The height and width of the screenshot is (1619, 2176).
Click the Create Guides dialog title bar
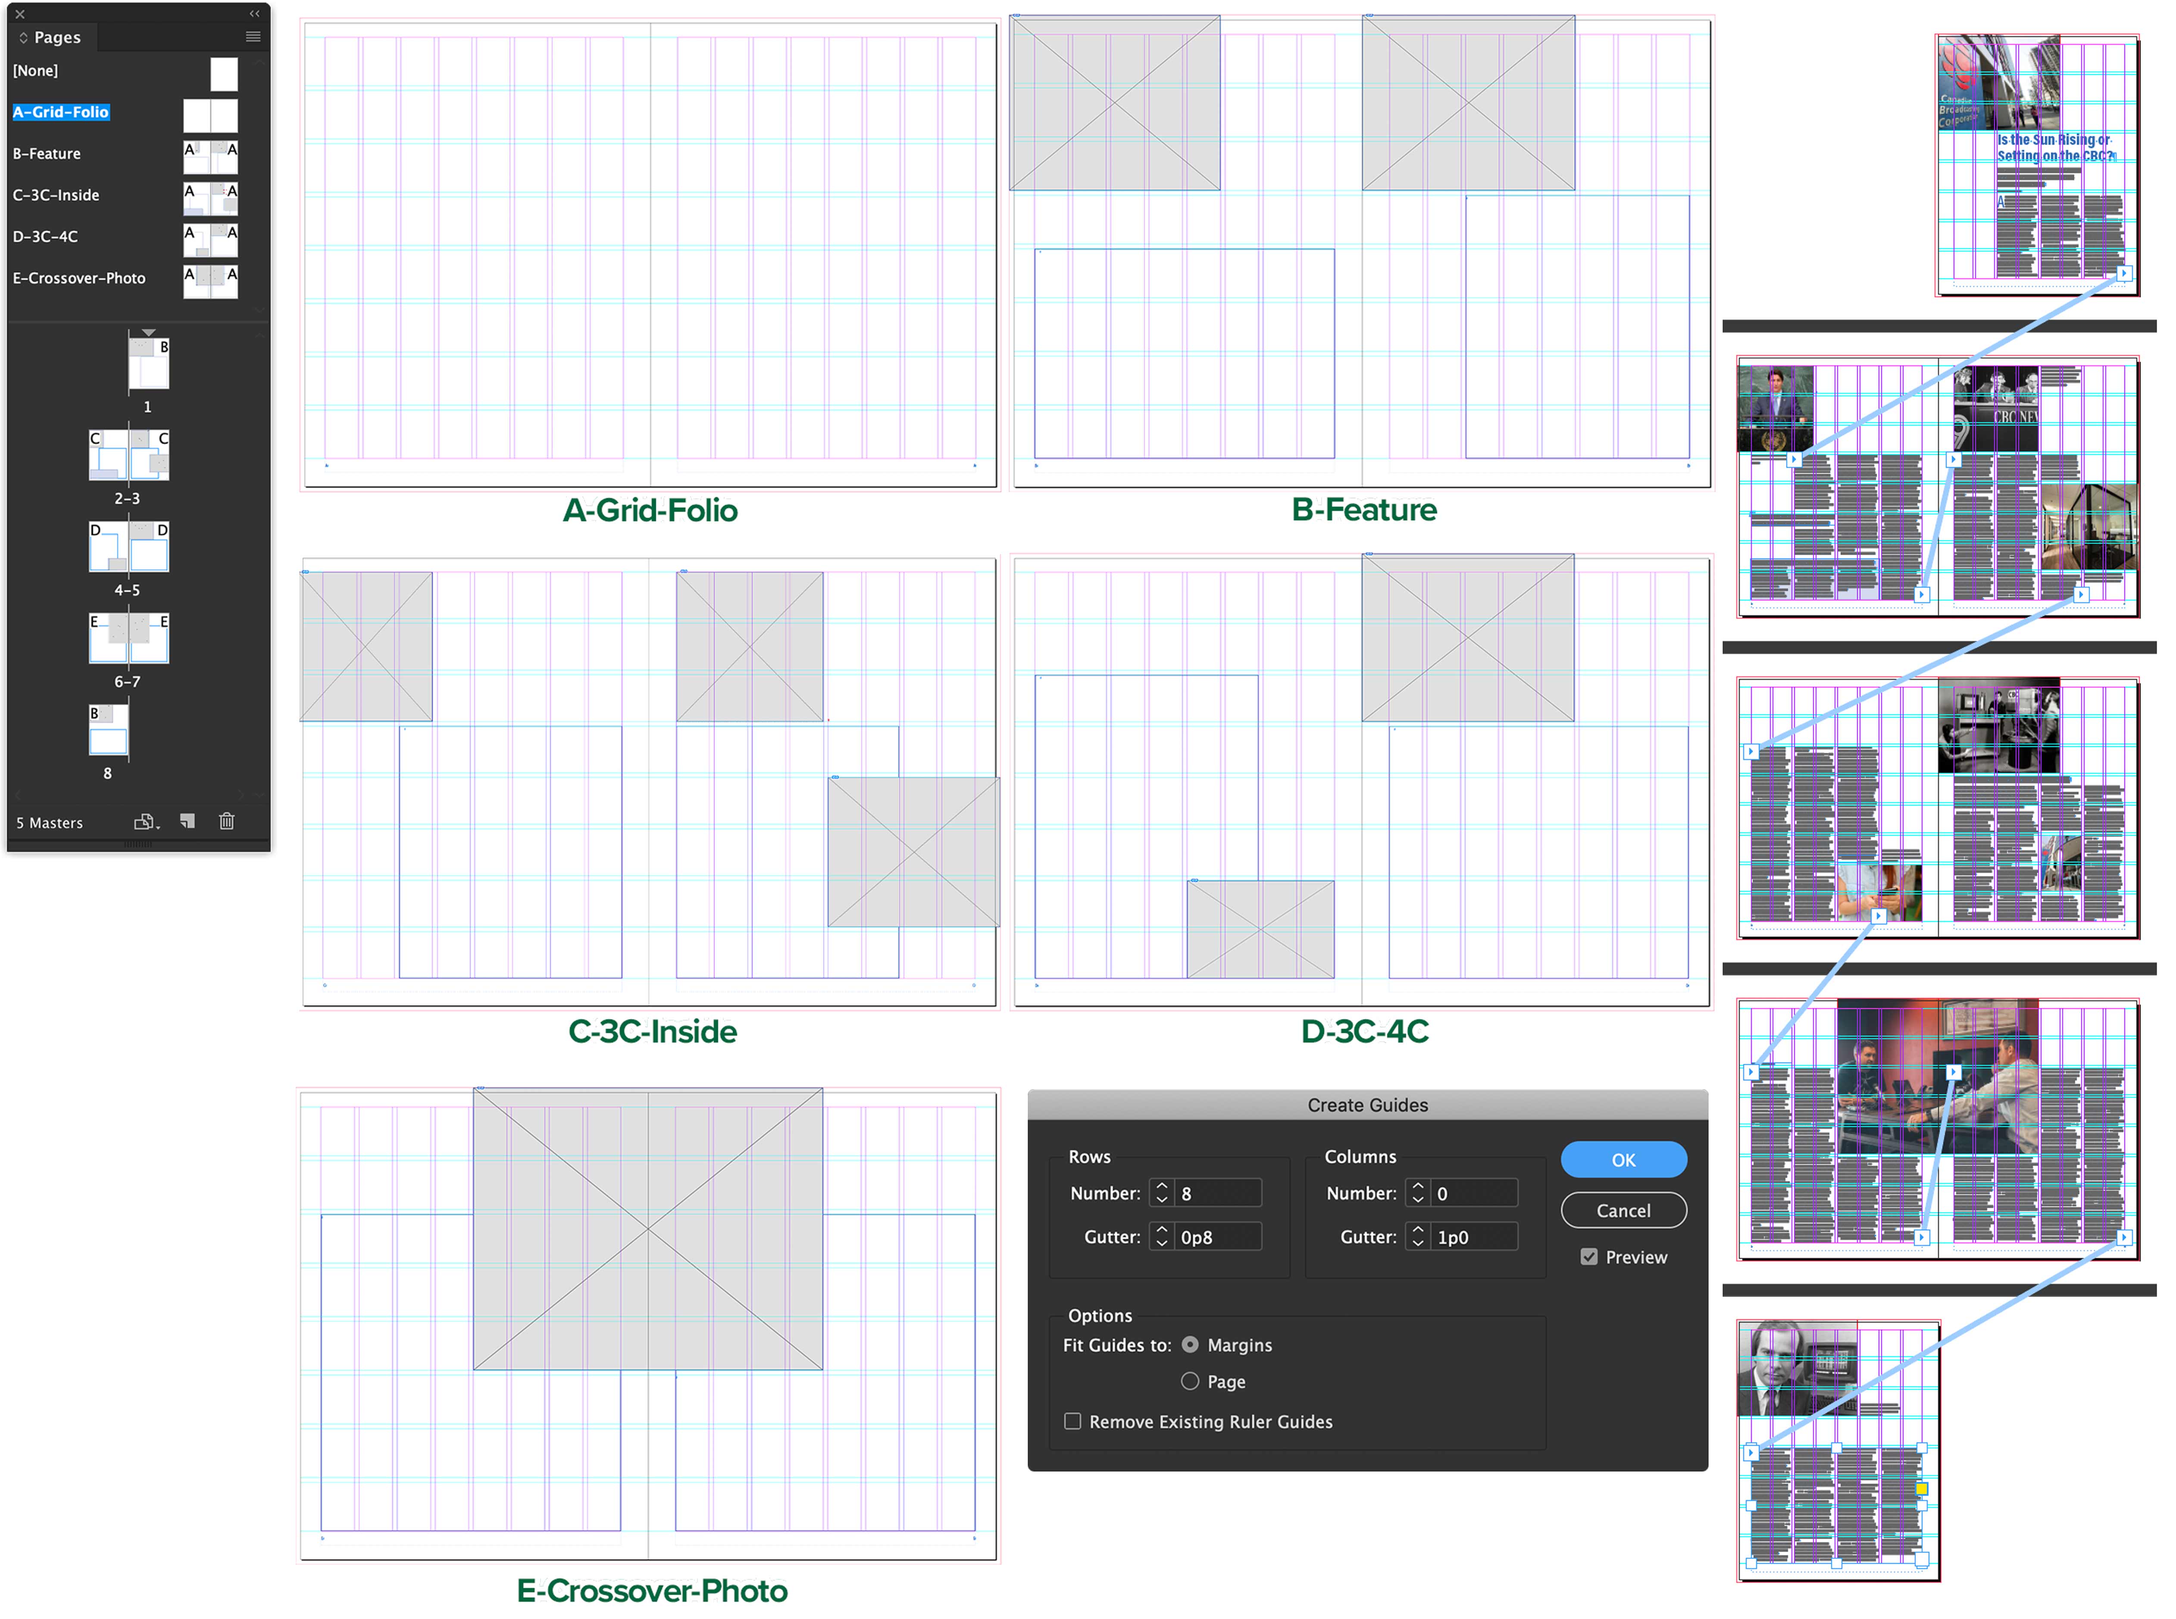[1368, 1105]
